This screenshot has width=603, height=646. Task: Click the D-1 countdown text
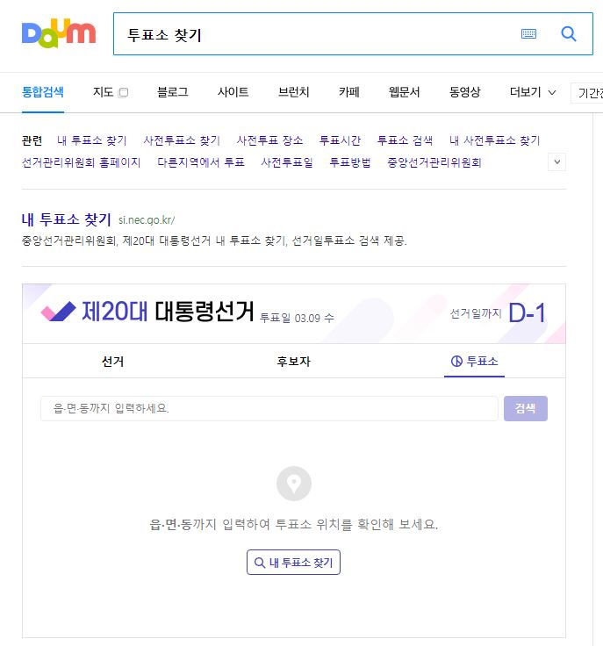[x=528, y=313]
